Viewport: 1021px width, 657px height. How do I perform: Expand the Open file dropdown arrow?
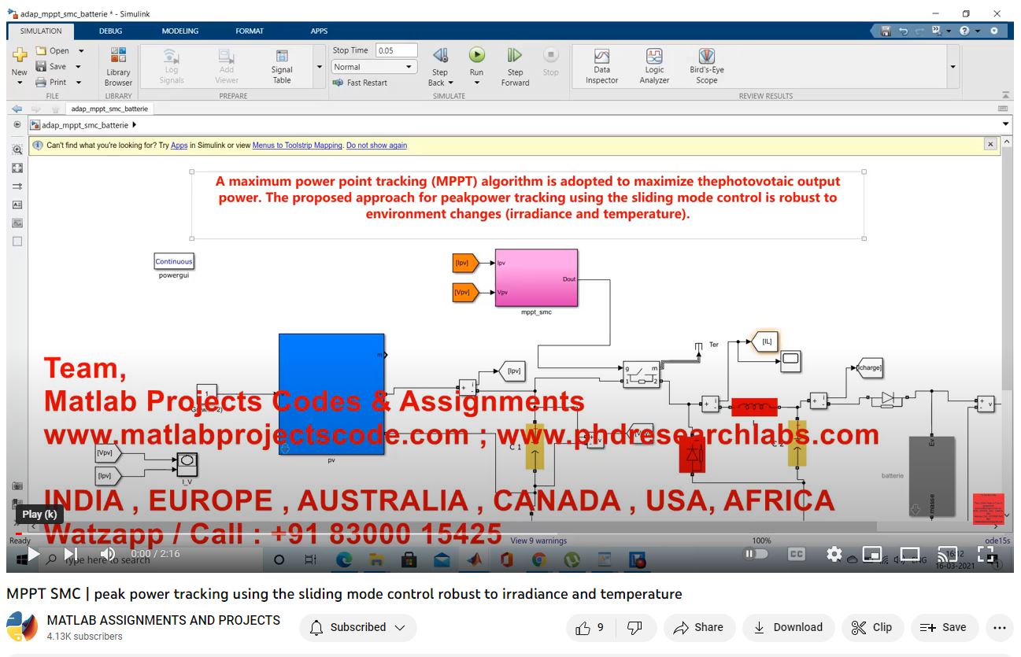click(x=80, y=51)
